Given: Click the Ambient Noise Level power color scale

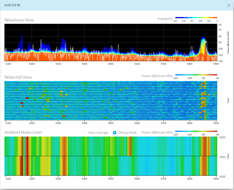Looking at the screenshot, I should coord(196,131).
